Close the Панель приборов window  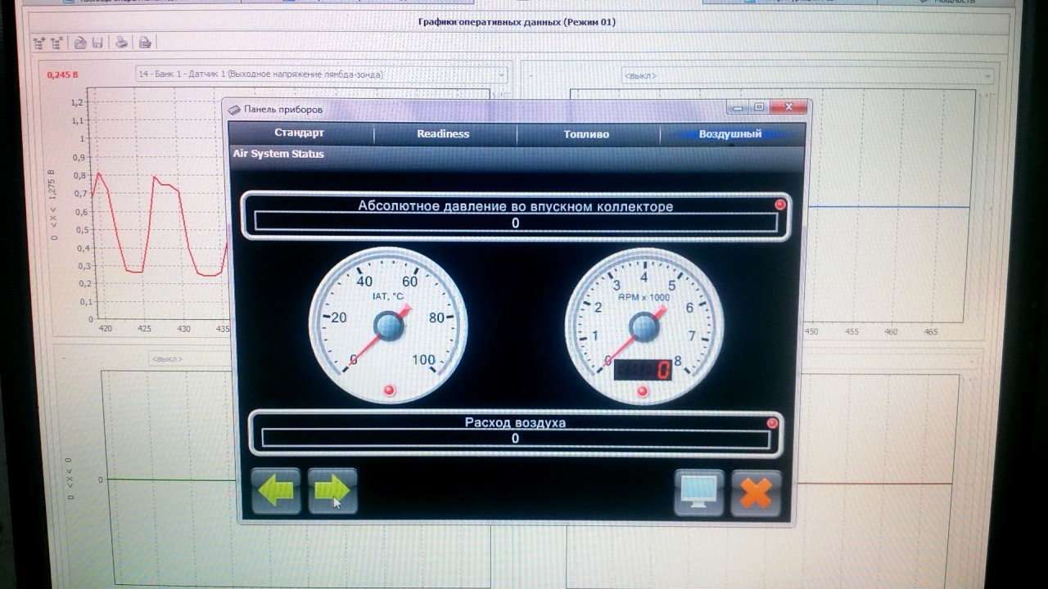point(788,106)
